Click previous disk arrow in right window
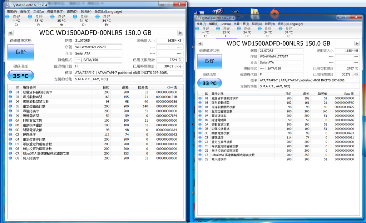The width and height of the screenshot is (366, 223). point(201,44)
